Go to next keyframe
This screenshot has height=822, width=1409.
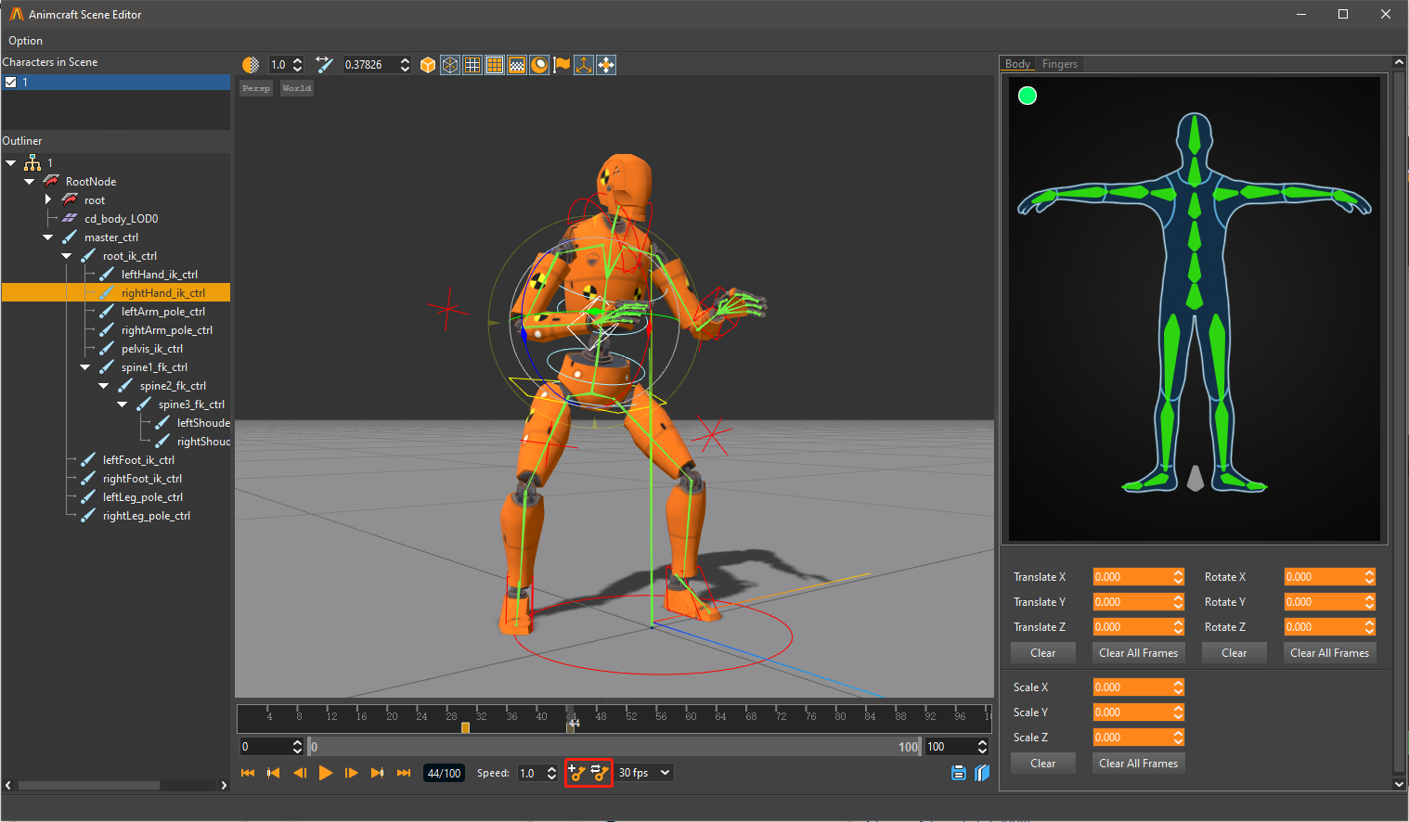[378, 773]
